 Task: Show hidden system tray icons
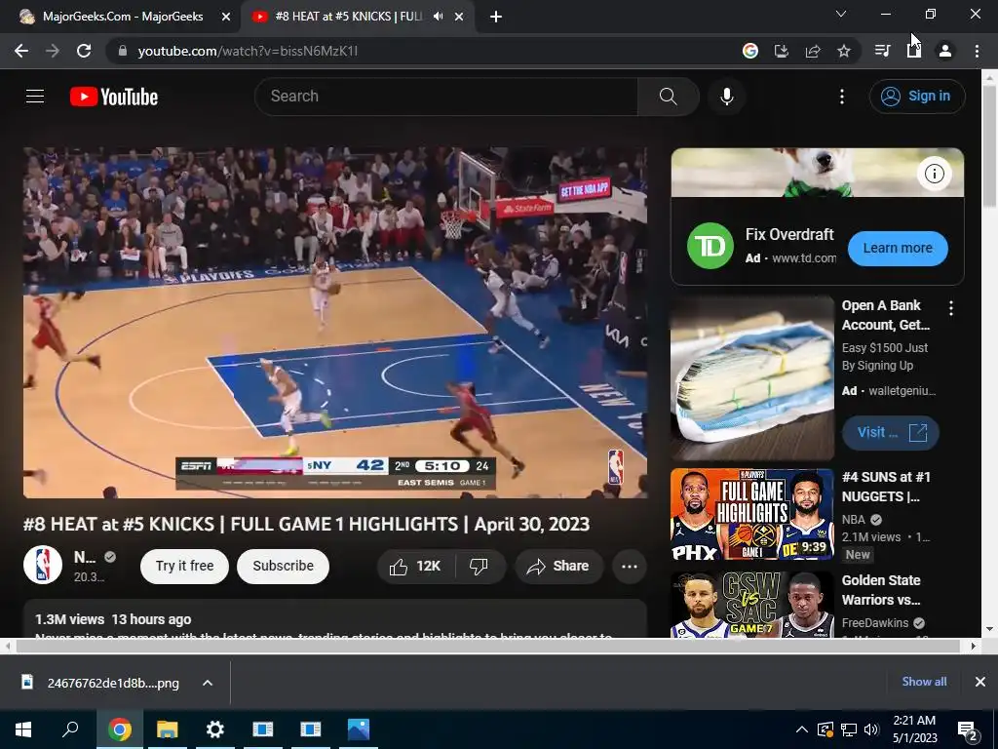click(802, 729)
